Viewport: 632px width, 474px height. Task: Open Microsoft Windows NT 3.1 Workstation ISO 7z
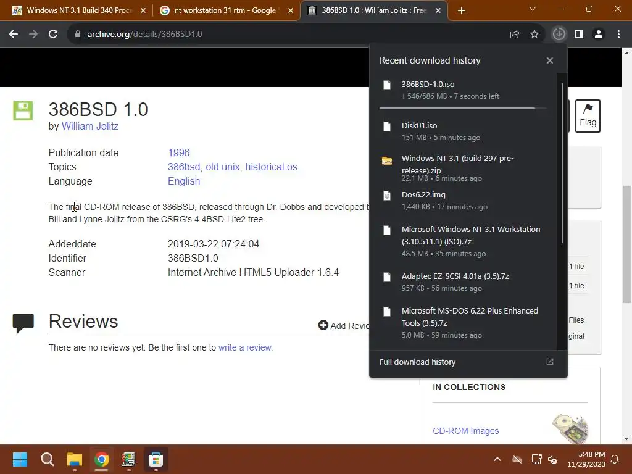click(463, 241)
